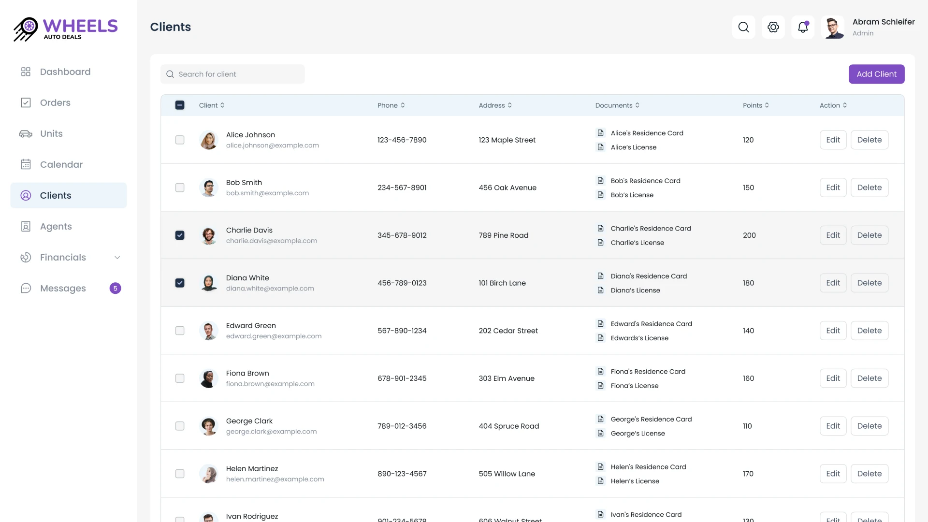Uncheck Charlie Davis's row checkbox

pos(179,235)
